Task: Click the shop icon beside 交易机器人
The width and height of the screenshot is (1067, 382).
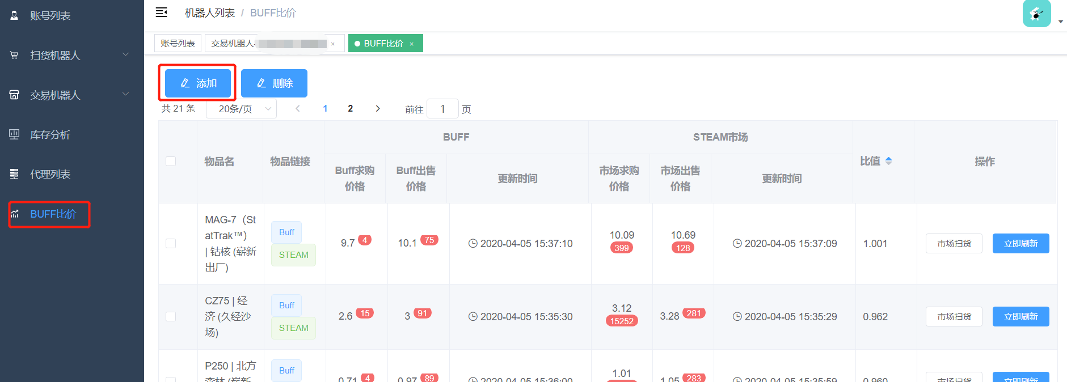Action: [x=14, y=95]
